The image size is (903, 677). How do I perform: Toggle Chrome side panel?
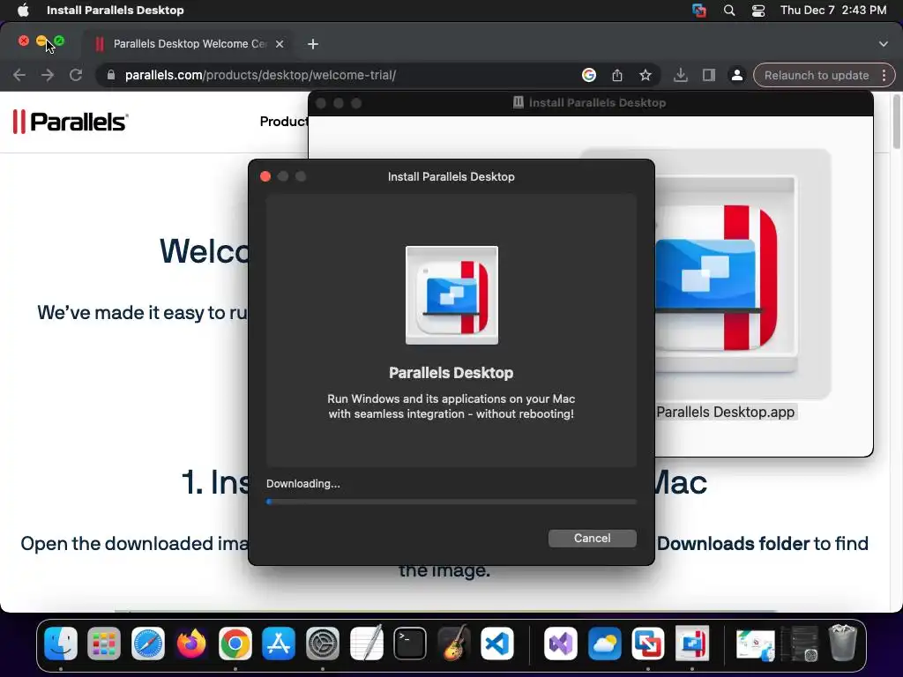coord(708,76)
